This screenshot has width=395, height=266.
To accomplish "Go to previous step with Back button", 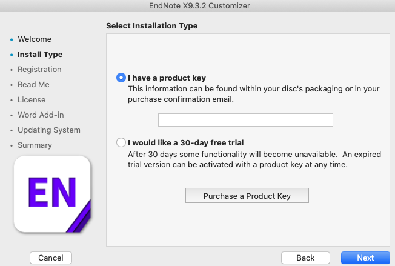I will click(305, 258).
